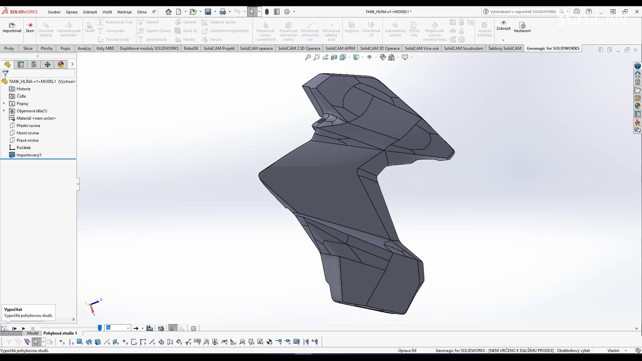
Task: Open the playback speed 1x dropdown
Action: (128, 328)
